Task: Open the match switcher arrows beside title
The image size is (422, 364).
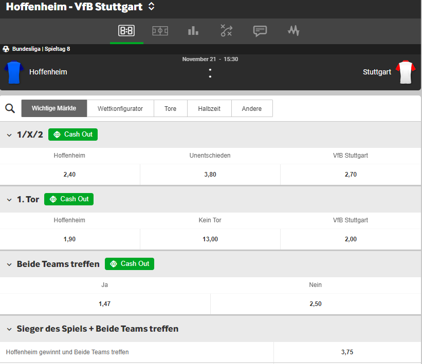Action: point(152,7)
